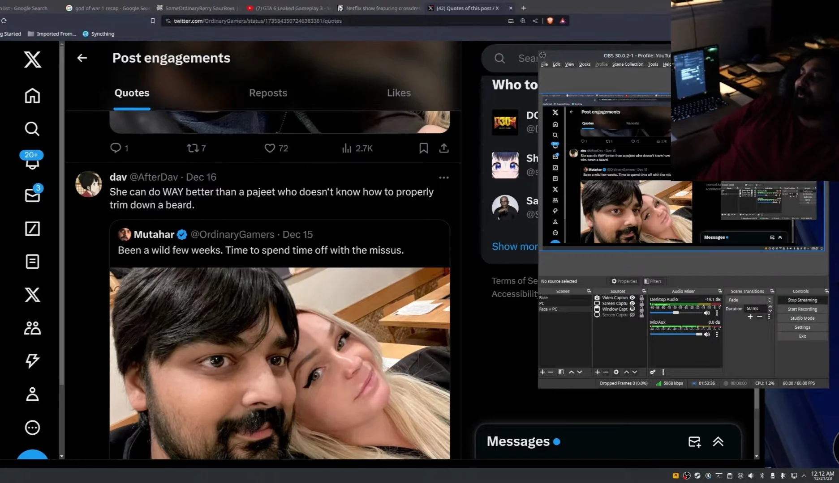
Task: Toggle lock on Window Capture source
Action: [x=641, y=309]
